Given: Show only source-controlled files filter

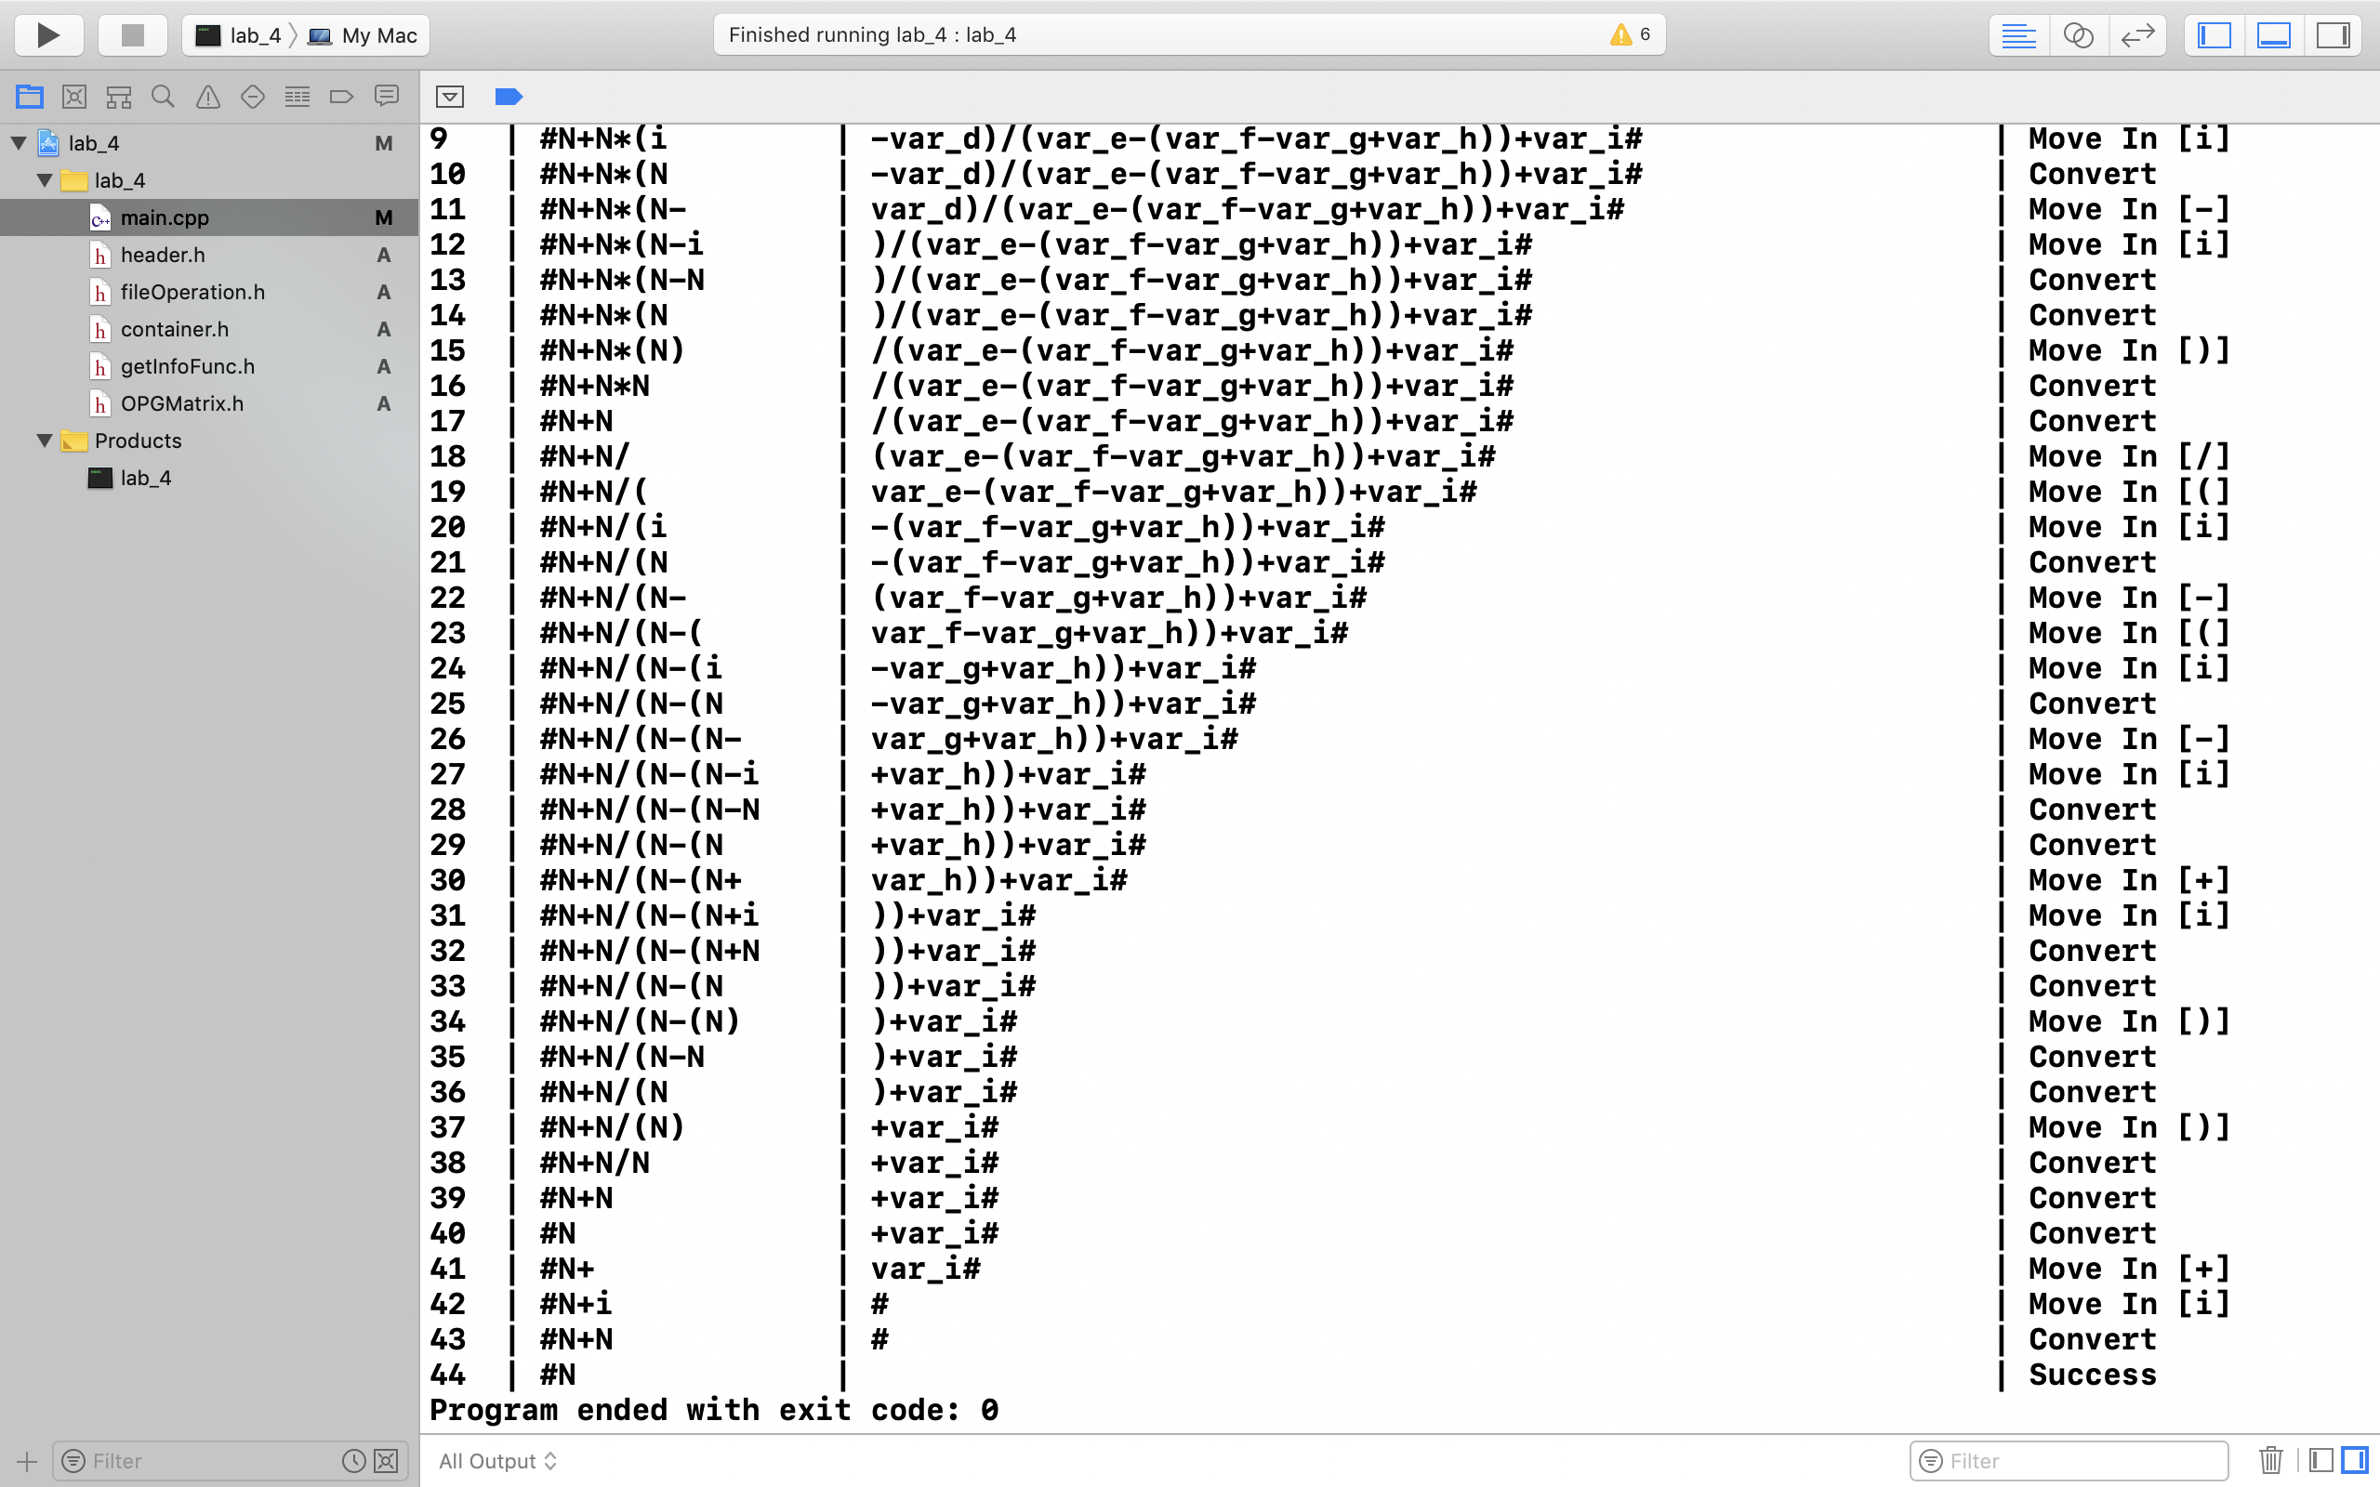Looking at the screenshot, I should pos(387,1460).
